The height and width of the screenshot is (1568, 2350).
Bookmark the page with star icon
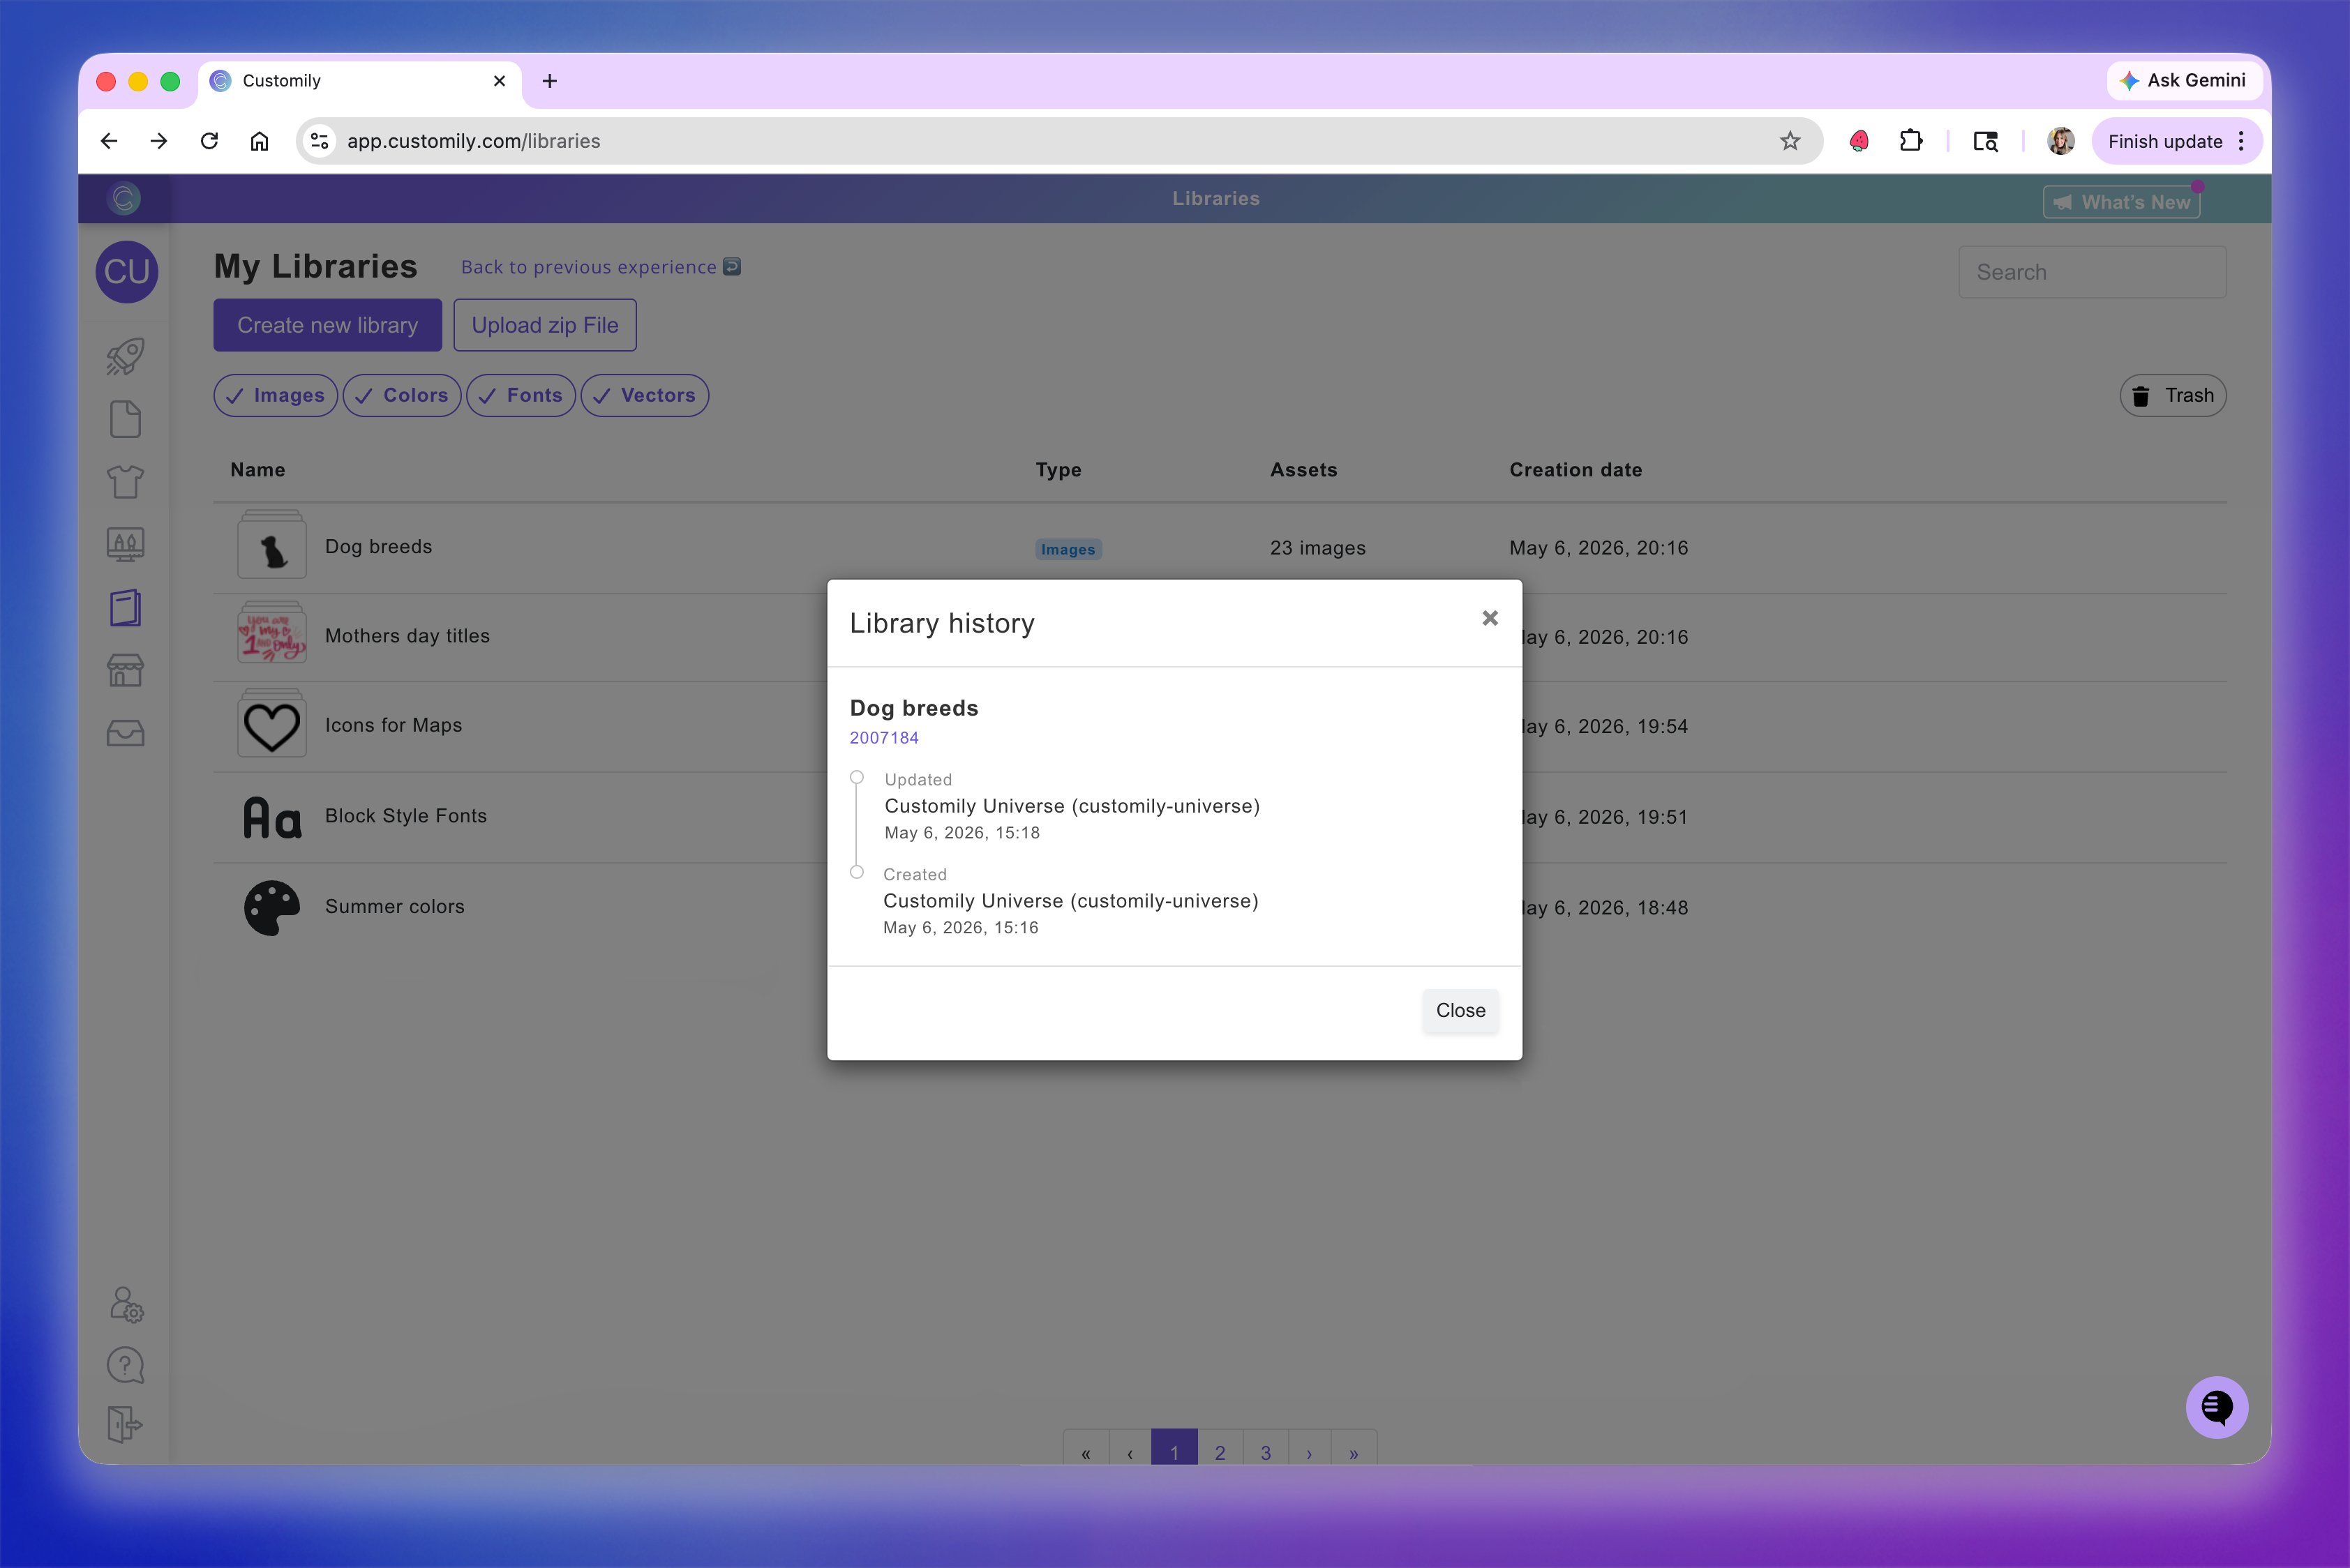pos(1790,141)
